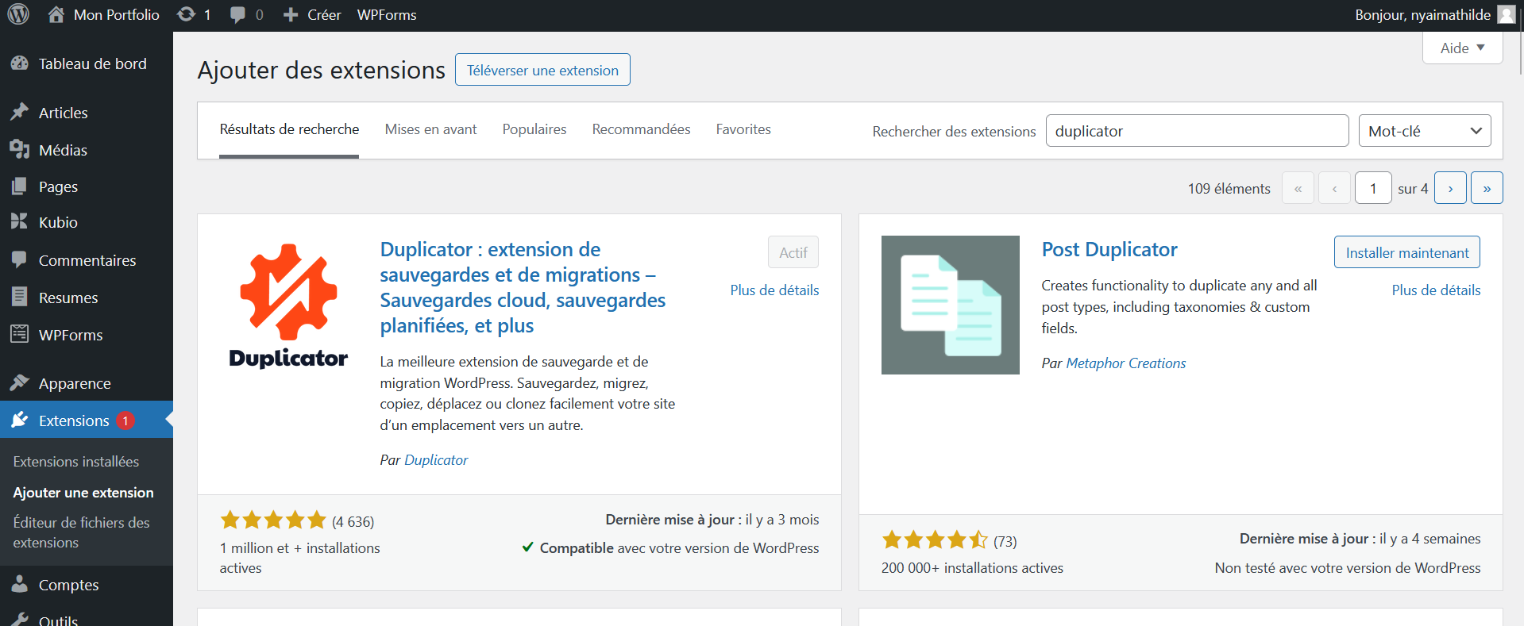Click the red update badge on Extensions

(125, 421)
